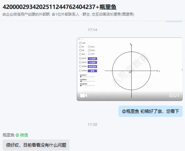Click the group chat title ending "+瓶里鱼"
Viewport: 185px width, 151px height.
[60, 7]
